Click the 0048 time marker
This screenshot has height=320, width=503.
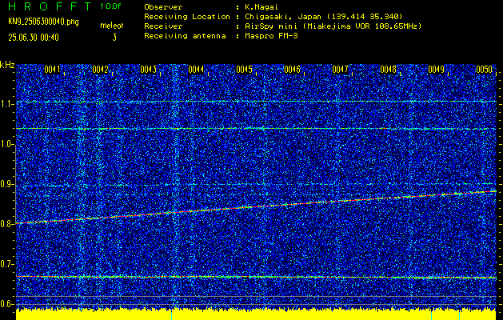point(388,70)
